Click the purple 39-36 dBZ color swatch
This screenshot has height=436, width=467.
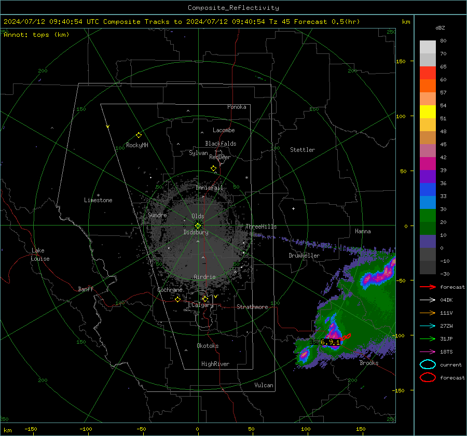point(428,176)
